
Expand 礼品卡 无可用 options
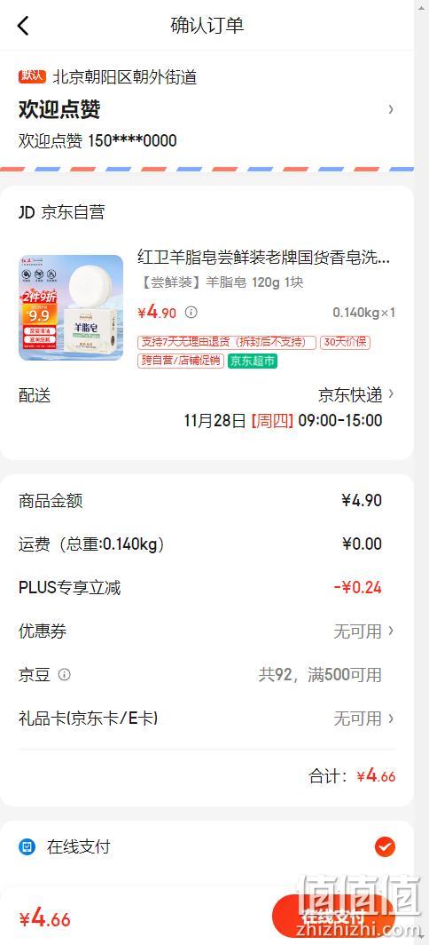[391, 719]
